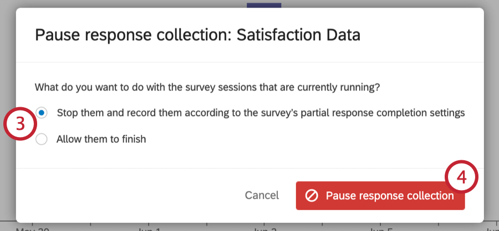499x231 pixels.
Task: Click the "Allow them to finish" label text
Action: [x=101, y=139]
